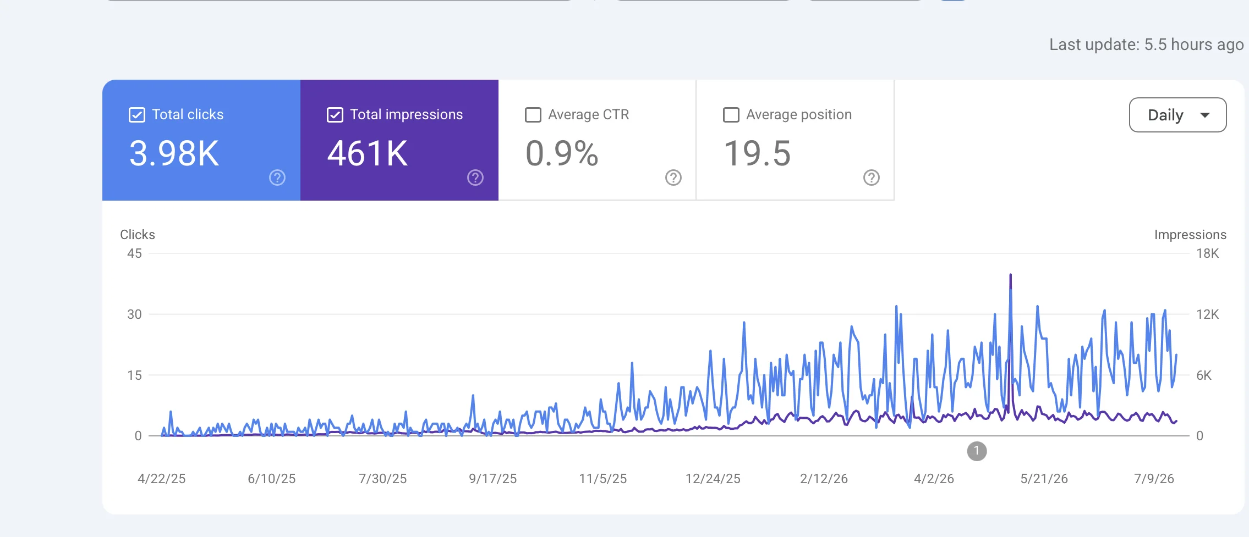This screenshot has width=1249, height=537.
Task: Click the 2/12/26 date label
Action: 824,479
